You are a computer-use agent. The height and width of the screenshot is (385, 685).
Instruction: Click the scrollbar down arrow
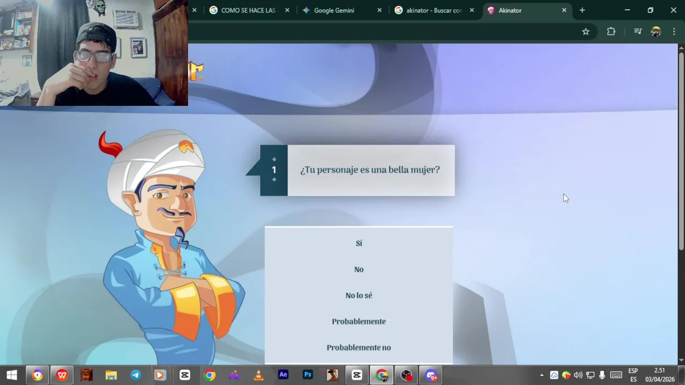point(681,360)
